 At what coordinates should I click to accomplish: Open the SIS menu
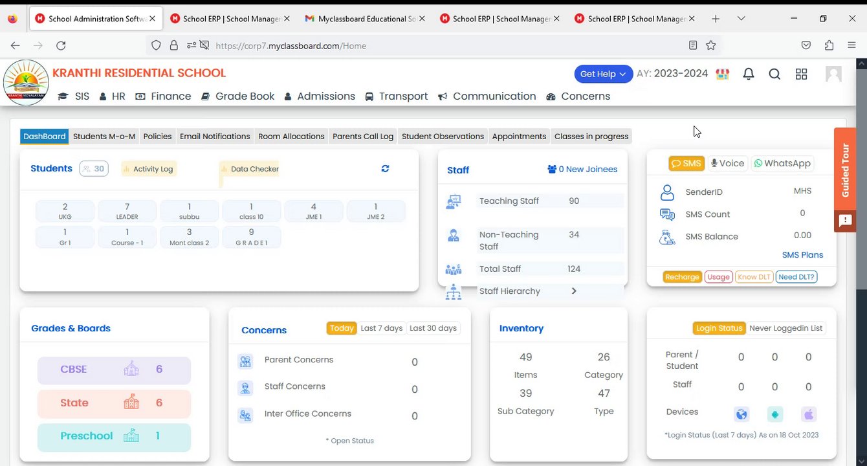click(x=74, y=96)
